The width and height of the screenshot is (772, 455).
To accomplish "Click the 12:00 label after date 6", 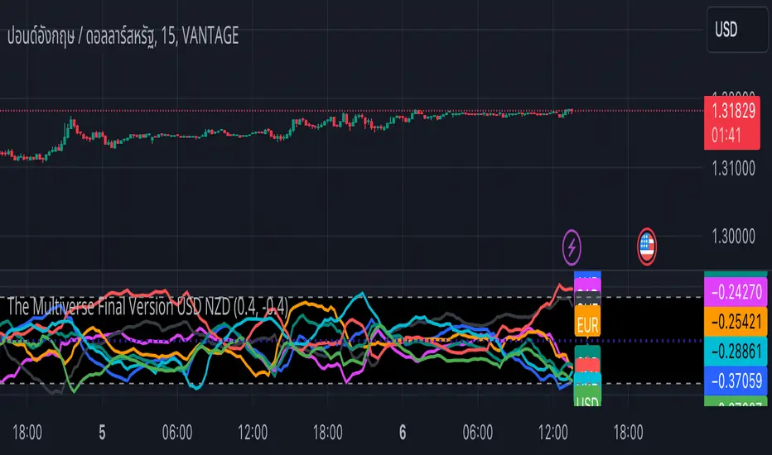I will tap(552, 433).
